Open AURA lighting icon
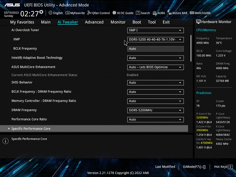 [155, 13]
